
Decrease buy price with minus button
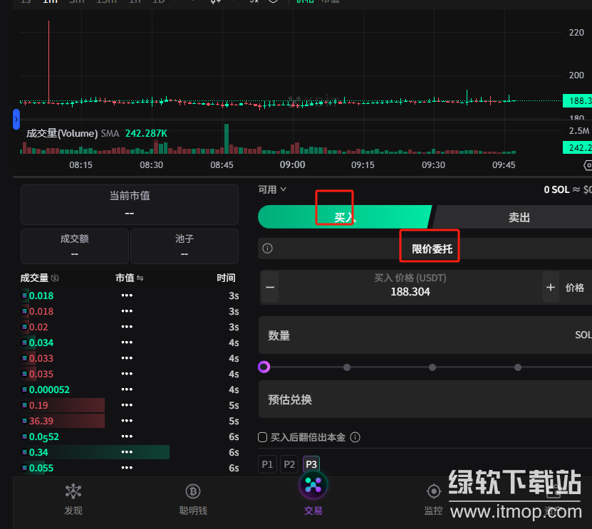click(x=270, y=288)
